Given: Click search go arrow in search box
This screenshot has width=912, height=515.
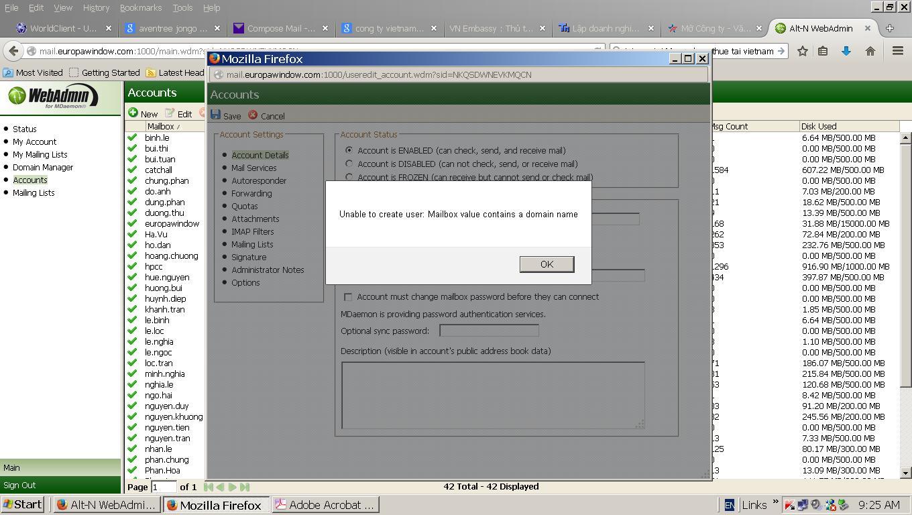Looking at the screenshot, I should point(781,51).
